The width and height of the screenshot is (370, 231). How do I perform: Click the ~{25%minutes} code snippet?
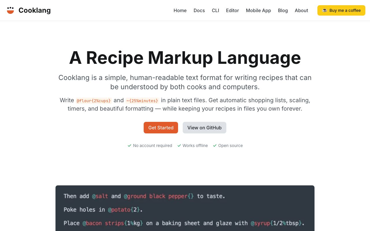142,100
